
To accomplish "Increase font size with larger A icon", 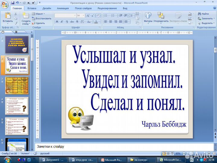I will click(x=88, y=15).
